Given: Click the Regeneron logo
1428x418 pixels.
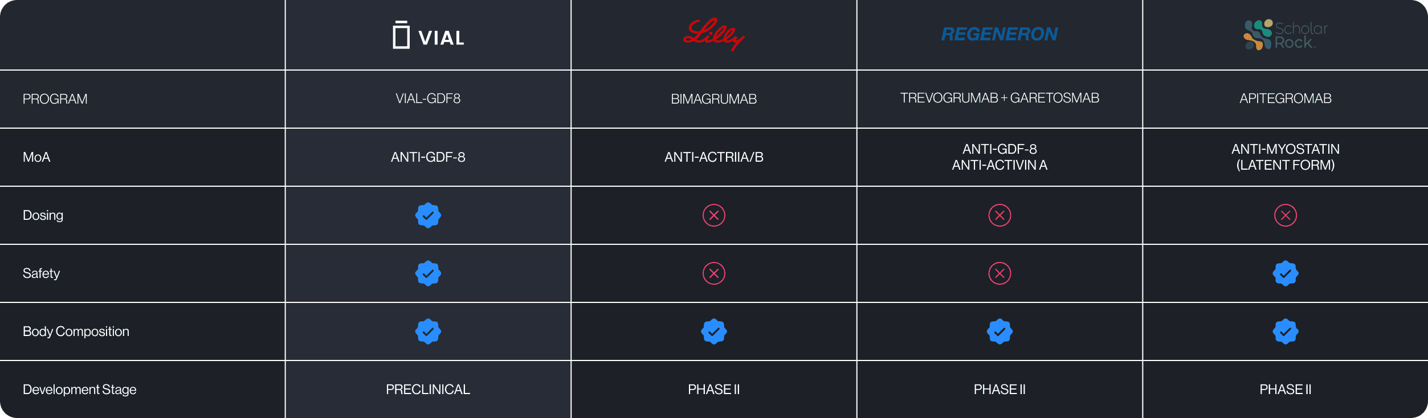Looking at the screenshot, I should click(x=999, y=34).
